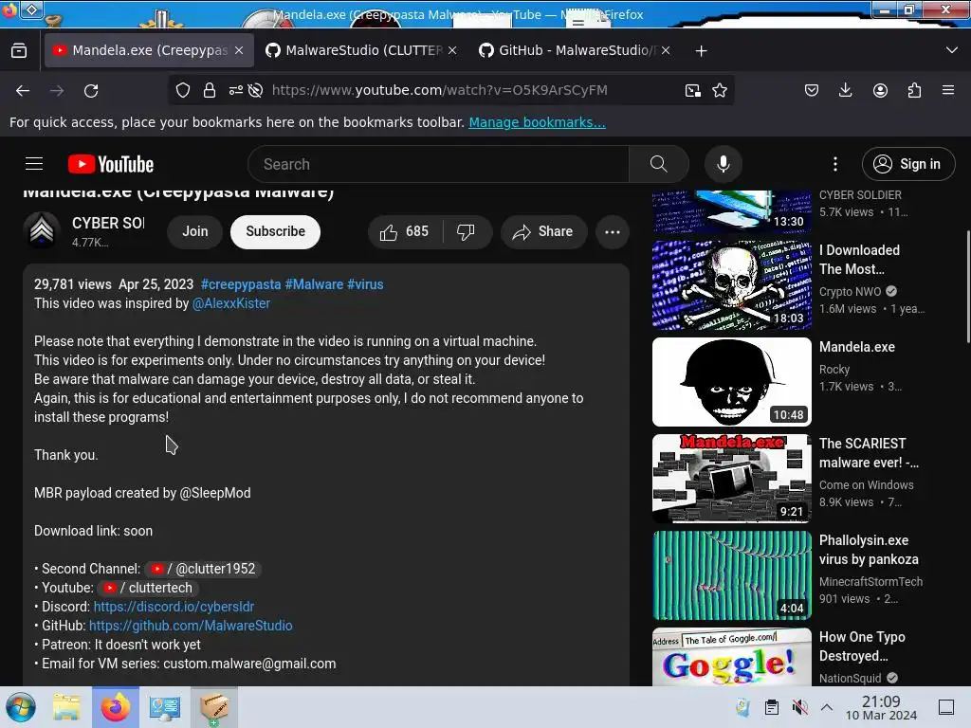
Task: Open @AlexxKister channel mention
Action: 231,303
